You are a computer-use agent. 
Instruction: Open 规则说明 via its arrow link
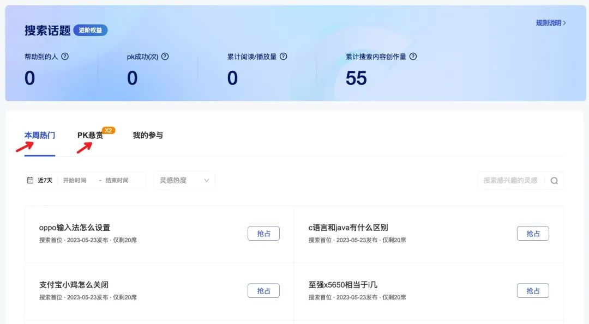(551, 23)
